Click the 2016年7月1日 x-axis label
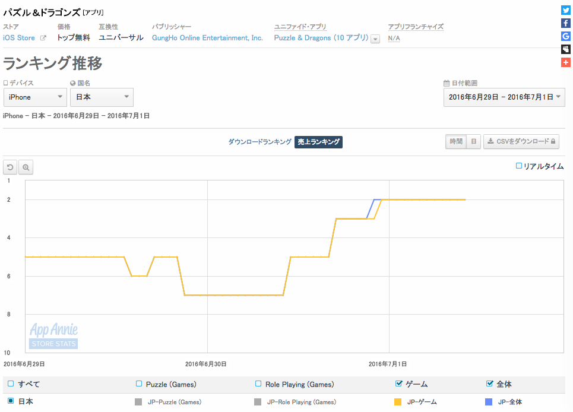The image size is (573, 412). point(388,364)
